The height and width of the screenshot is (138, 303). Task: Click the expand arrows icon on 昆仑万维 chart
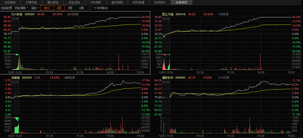[168, 18]
